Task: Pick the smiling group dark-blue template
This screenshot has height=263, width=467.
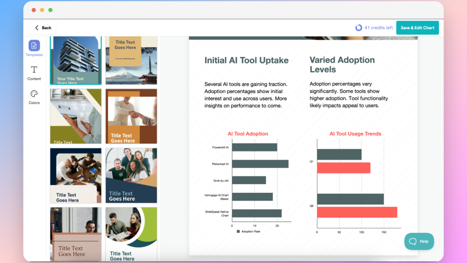Action: click(x=131, y=175)
